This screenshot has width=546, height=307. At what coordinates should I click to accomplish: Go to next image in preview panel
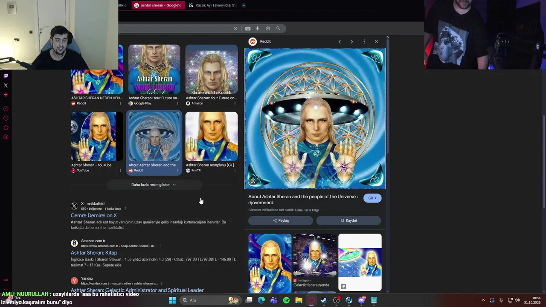click(x=352, y=41)
